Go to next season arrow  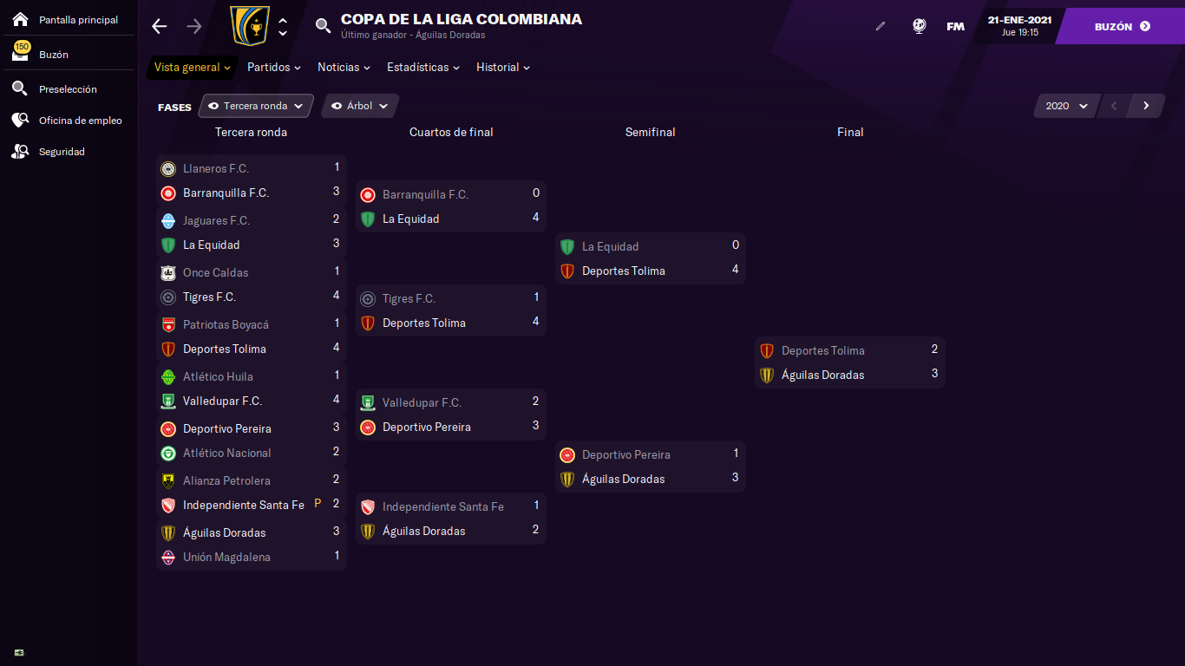click(x=1146, y=106)
